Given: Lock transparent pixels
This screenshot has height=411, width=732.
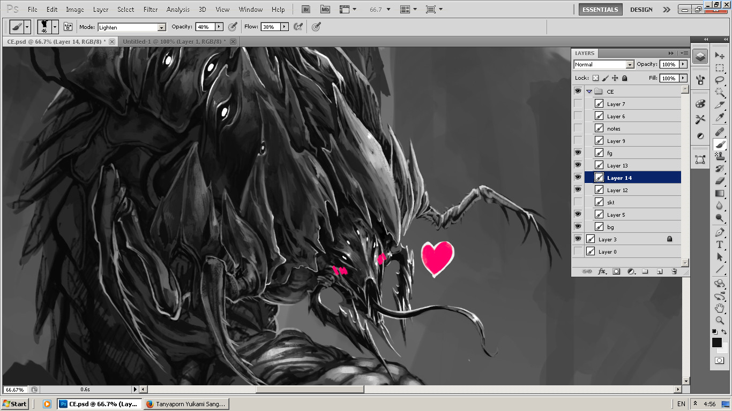Looking at the screenshot, I should coord(595,78).
